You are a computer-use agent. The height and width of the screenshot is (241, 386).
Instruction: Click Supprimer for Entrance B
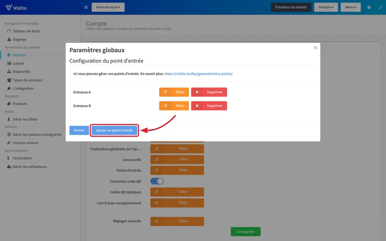coord(209,106)
